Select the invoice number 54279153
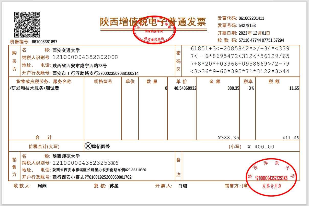 [x=247, y=25]
